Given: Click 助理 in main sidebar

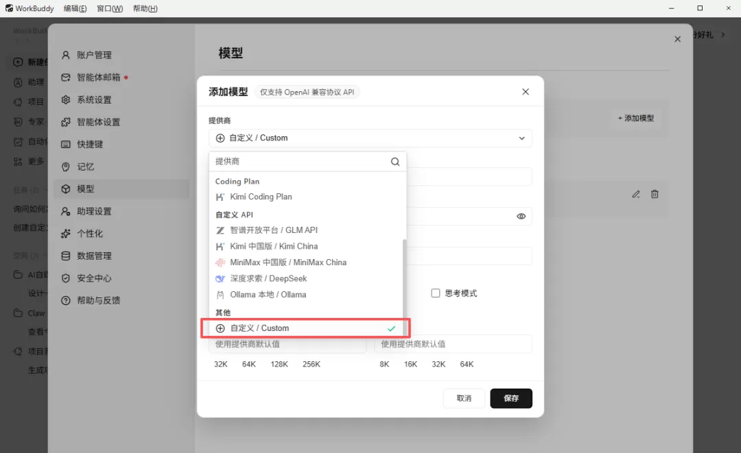Looking at the screenshot, I should [x=30, y=82].
